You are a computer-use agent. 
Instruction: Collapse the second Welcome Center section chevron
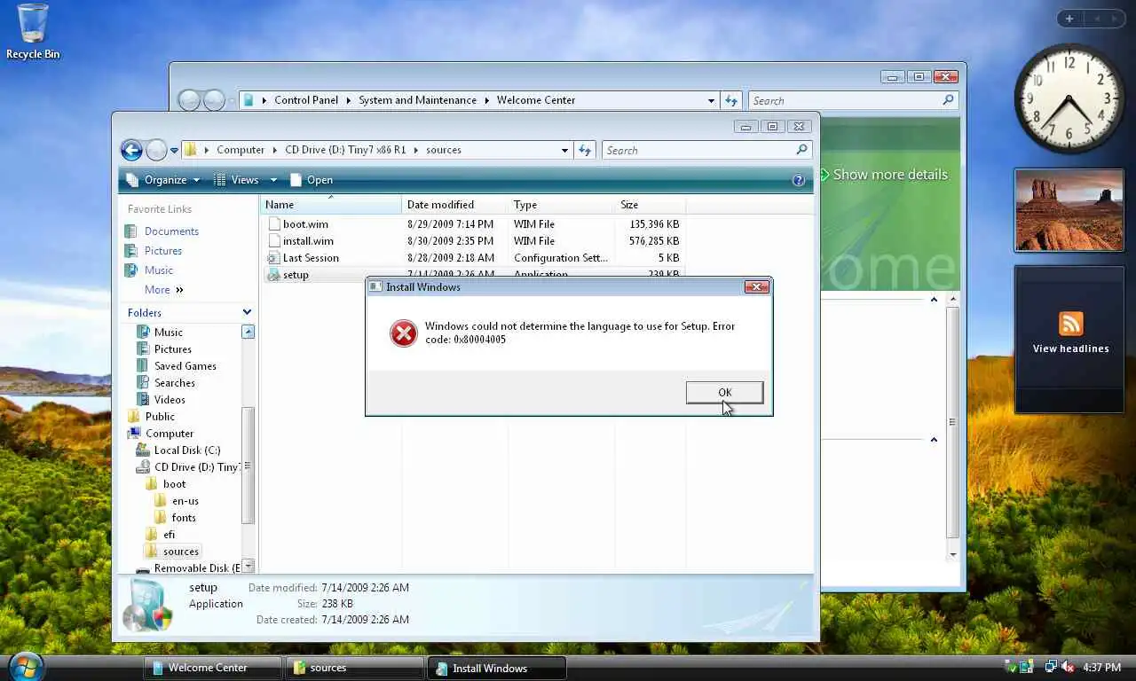pyautogui.click(x=934, y=440)
